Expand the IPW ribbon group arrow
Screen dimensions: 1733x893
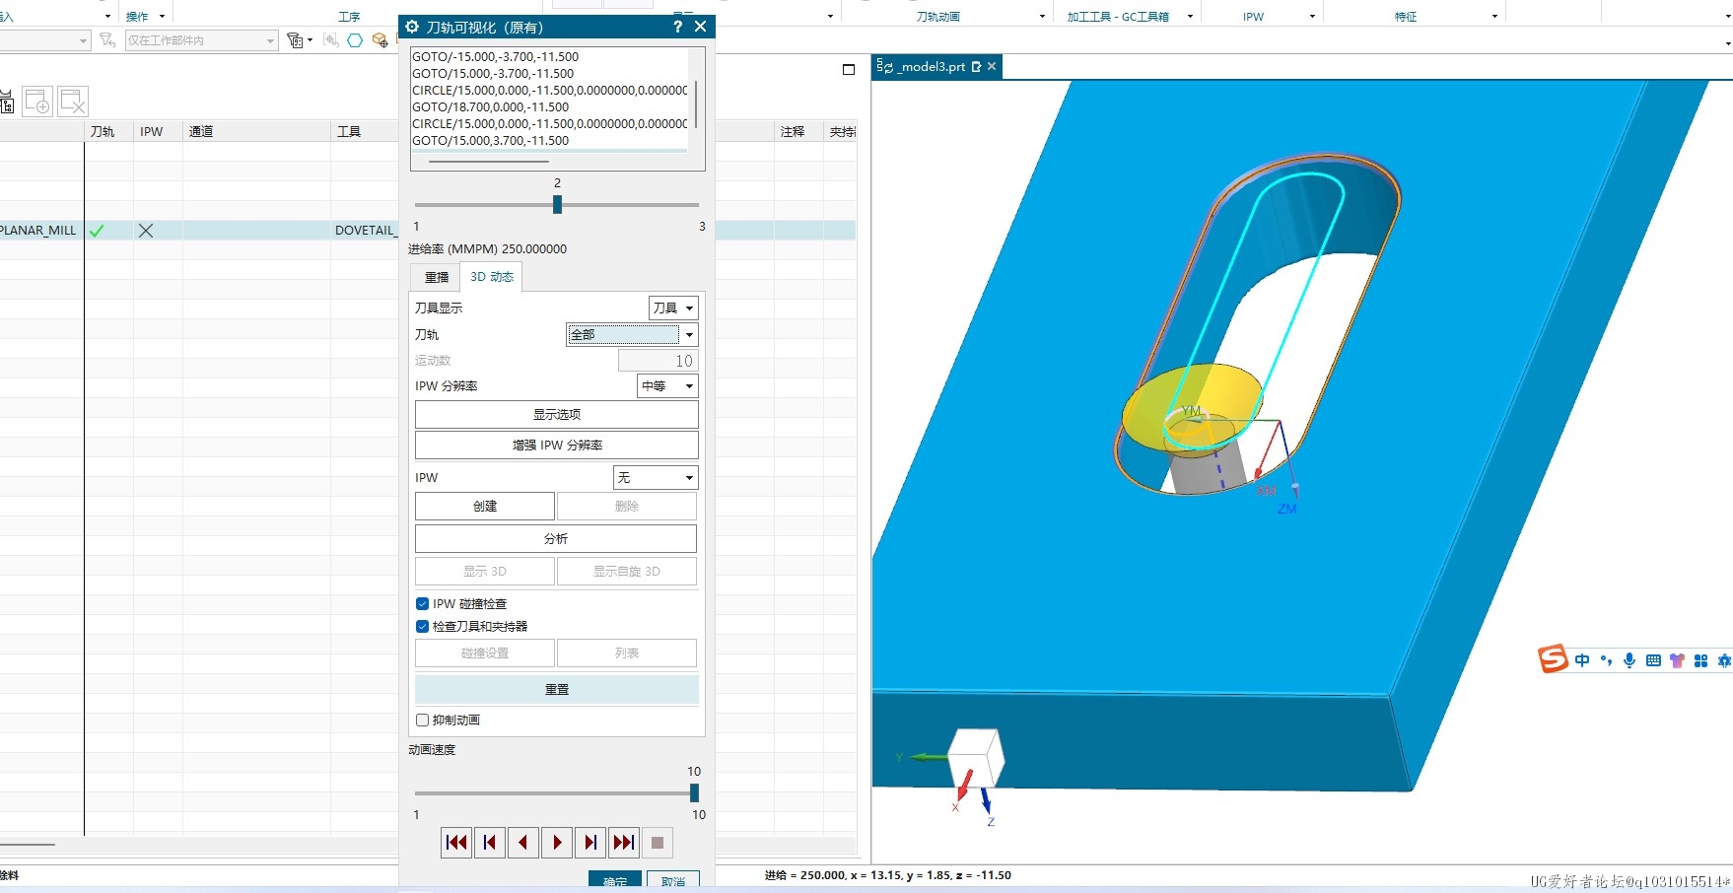(x=1312, y=17)
